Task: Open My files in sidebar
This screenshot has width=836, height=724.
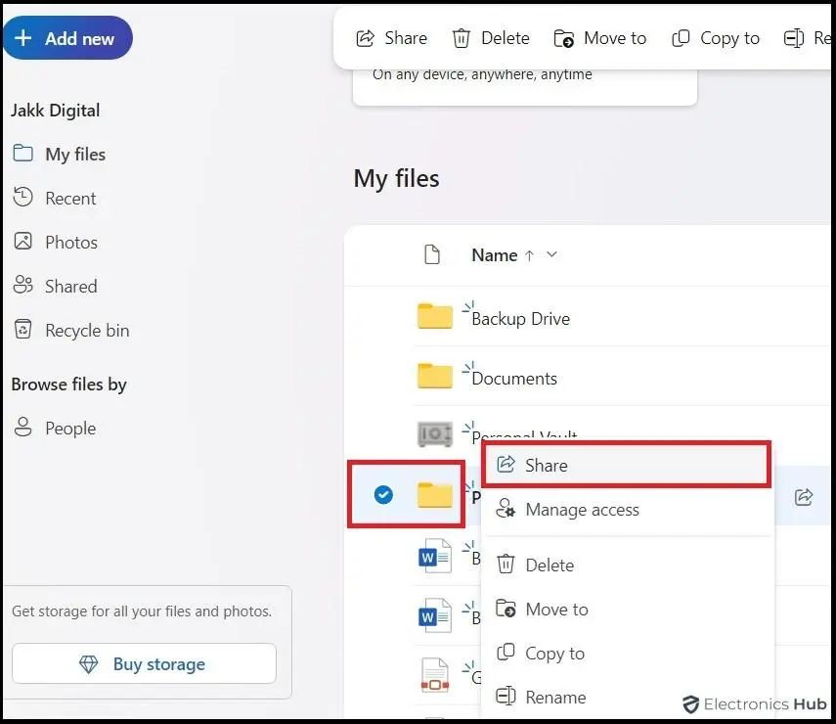Action: click(x=74, y=155)
